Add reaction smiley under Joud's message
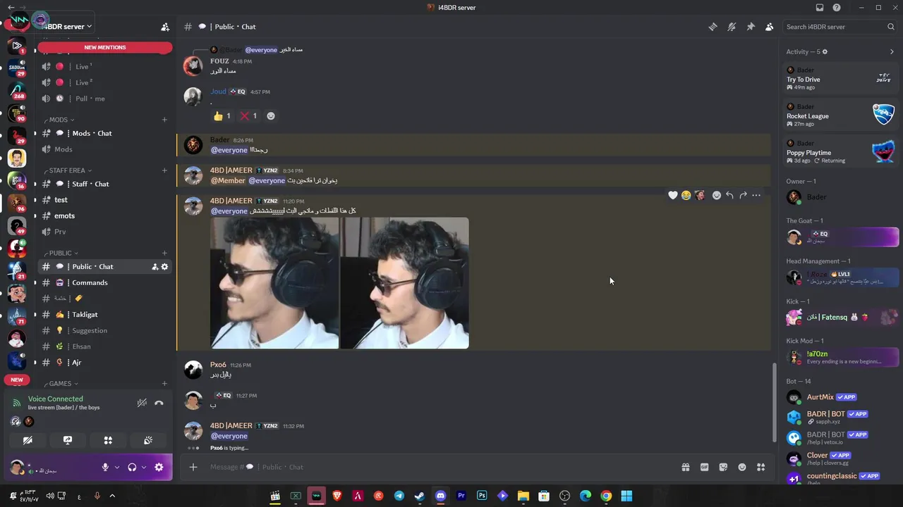The image size is (903, 507). click(271, 115)
